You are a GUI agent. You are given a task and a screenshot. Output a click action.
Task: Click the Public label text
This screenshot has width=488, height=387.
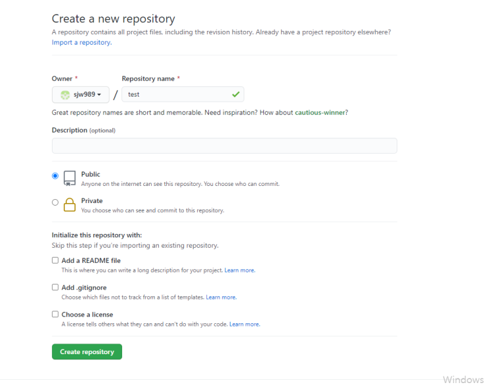point(91,174)
